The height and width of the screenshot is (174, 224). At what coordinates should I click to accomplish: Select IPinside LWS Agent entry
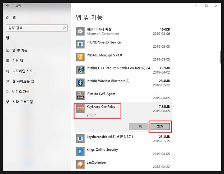(x=123, y=95)
